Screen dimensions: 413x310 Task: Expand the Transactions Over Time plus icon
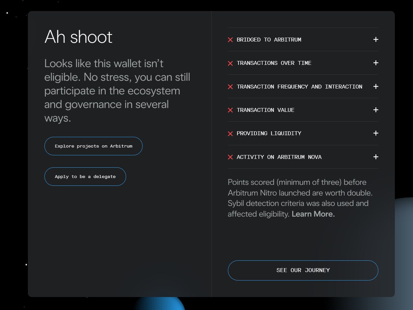376,63
